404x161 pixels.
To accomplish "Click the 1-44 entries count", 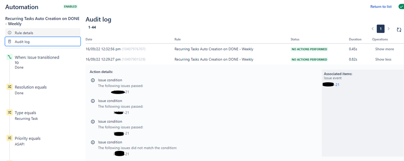I will (x=92, y=27).
